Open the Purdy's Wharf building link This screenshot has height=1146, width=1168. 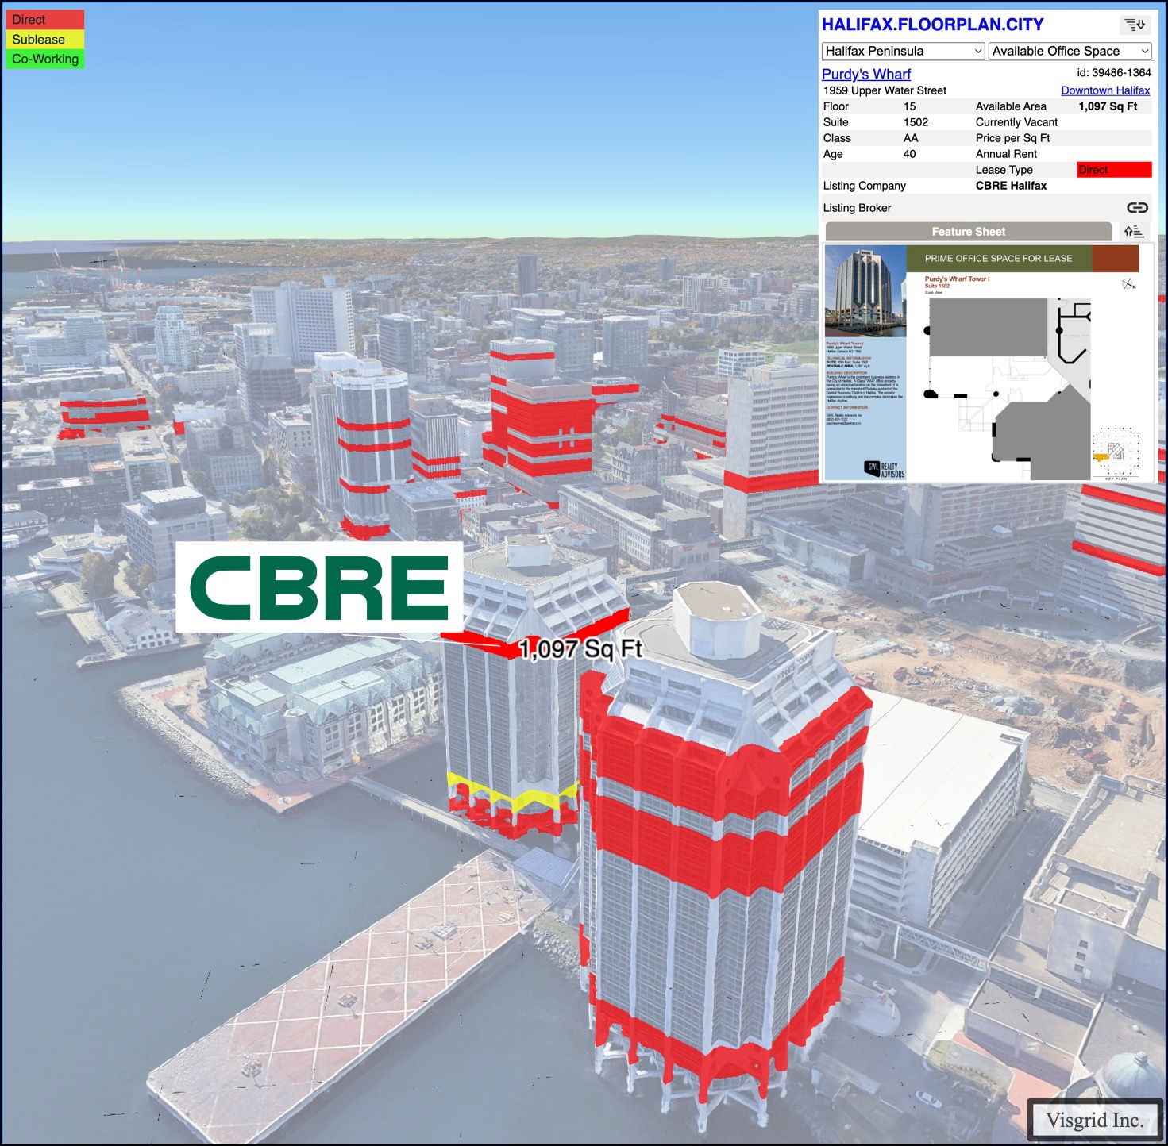[x=865, y=74]
